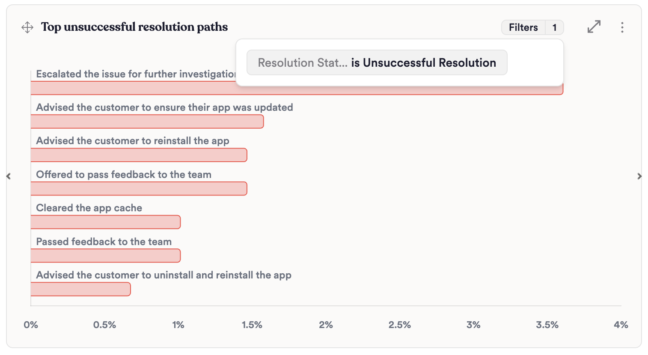Screen dimensions: 648x355
Task: Click the right arrow at panel edge
Action: pyautogui.click(x=639, y=176)
